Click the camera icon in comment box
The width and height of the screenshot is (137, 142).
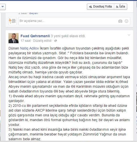(x=120, y=21)
